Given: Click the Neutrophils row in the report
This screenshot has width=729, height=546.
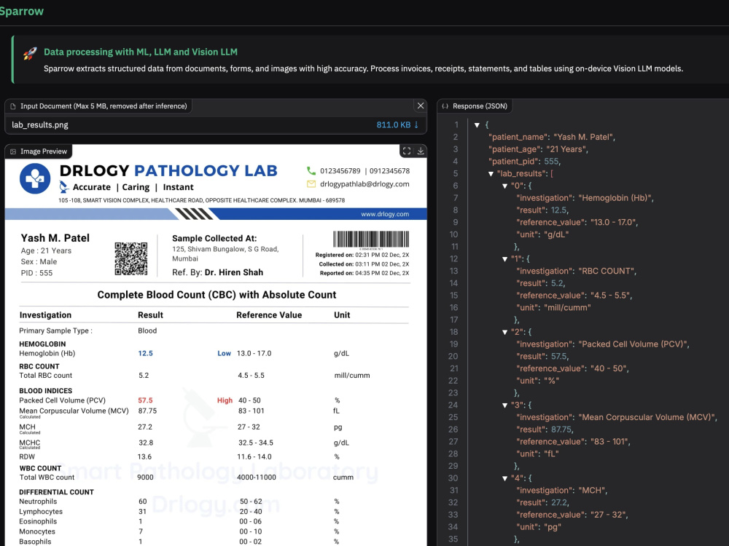Looking at the screenshot, I should 179,502.
